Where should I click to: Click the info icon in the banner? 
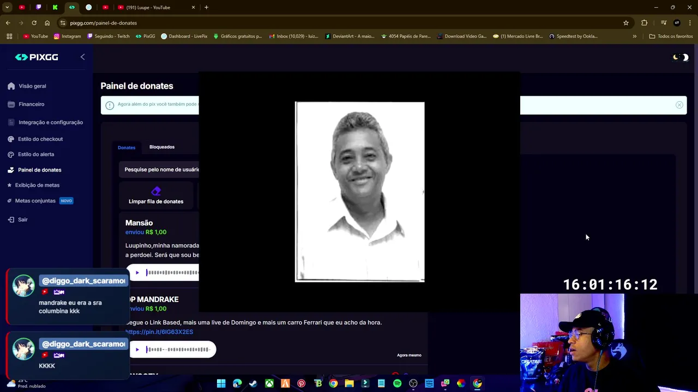(x=110, y=105)
